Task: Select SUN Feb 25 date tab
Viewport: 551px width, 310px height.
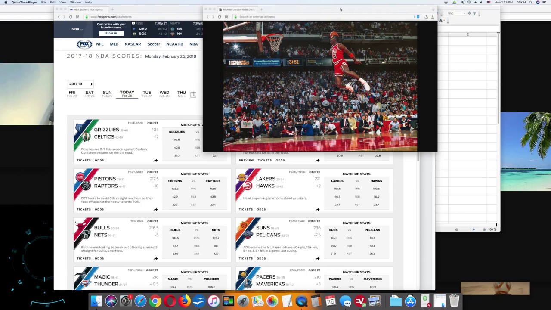Action: click(107, 94)
